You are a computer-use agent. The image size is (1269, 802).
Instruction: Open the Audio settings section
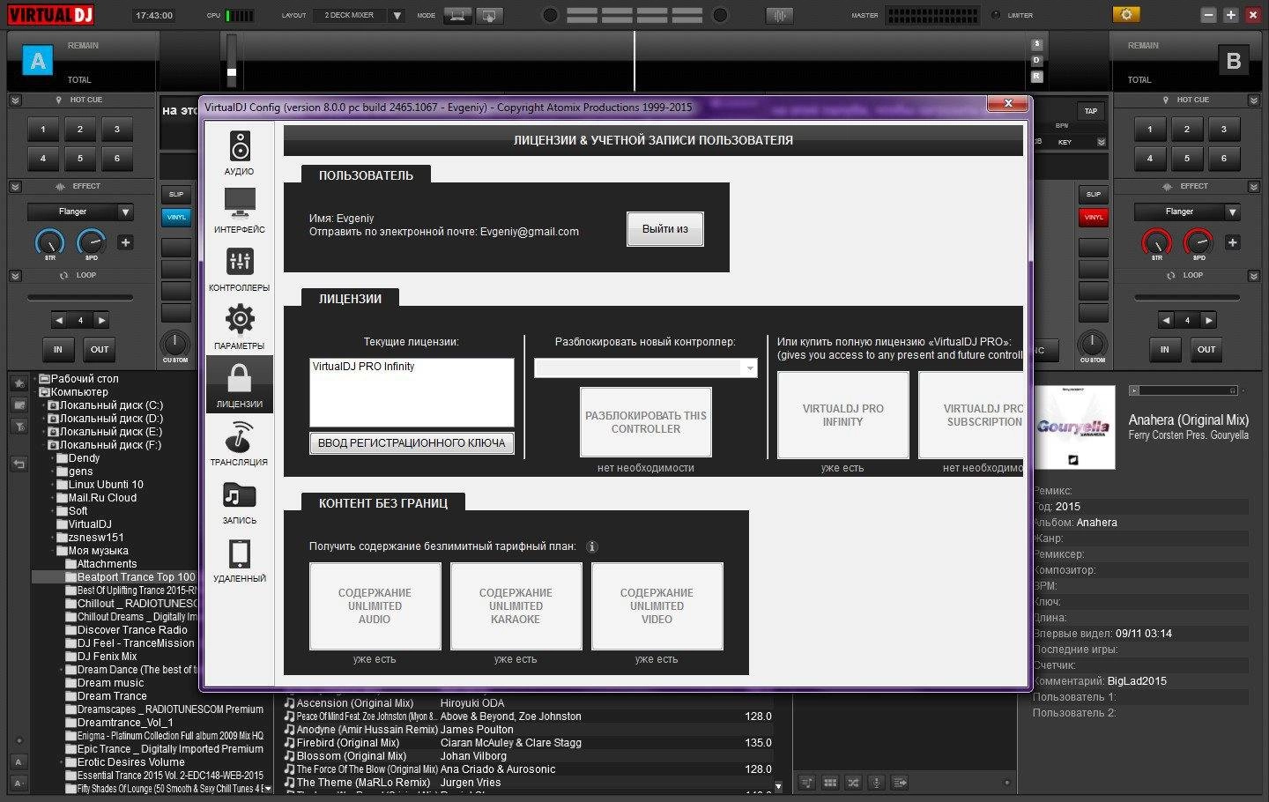pos(239,152)
